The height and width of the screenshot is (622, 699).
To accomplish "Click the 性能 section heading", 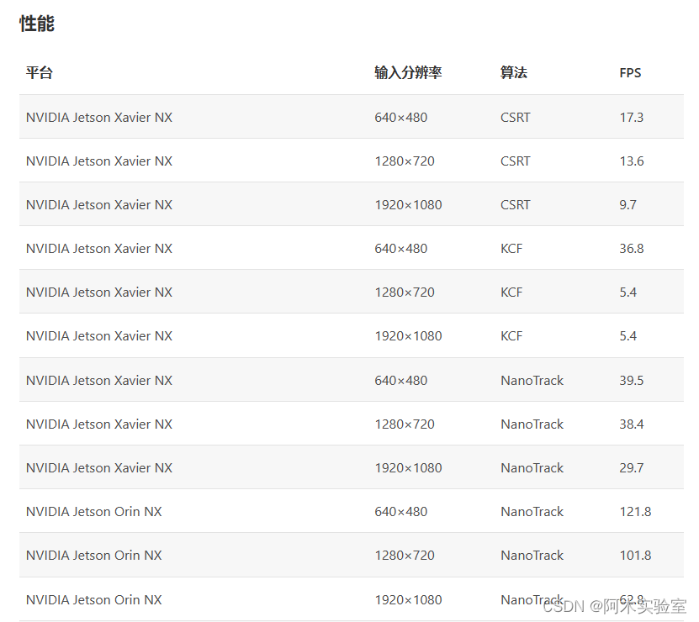I will tap(37, 24).
